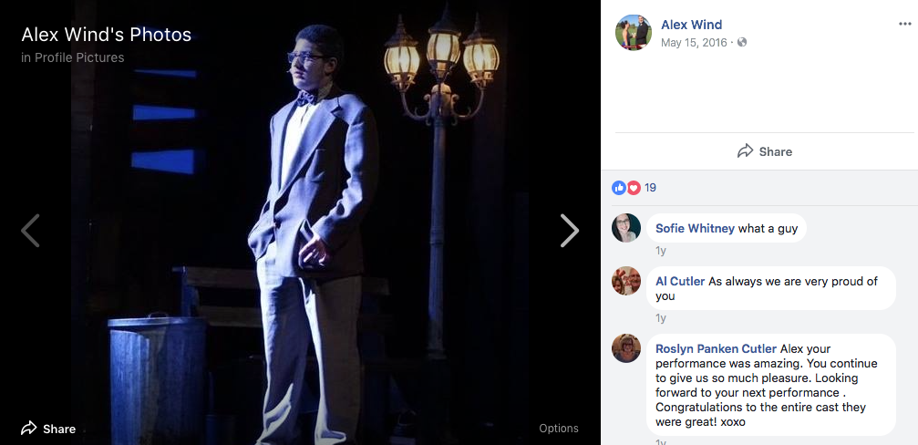Viewport: 918px width, 445px height.
Task: Open the photo Options menu
Action: pos(558,428)
